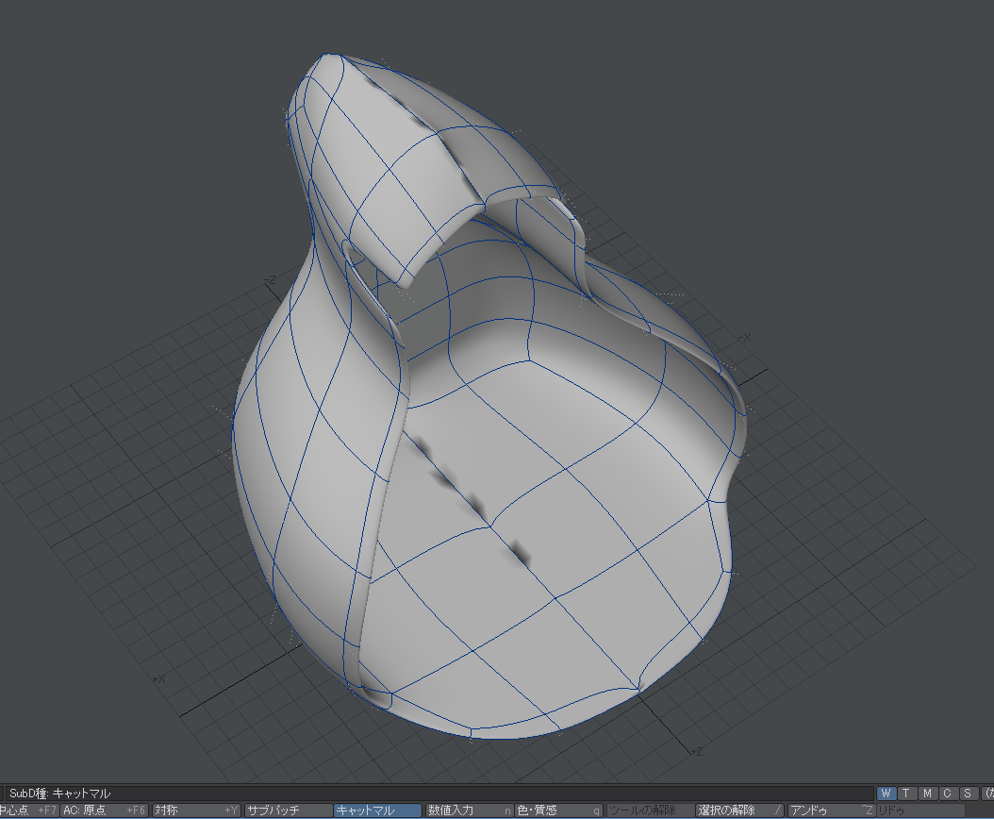Toggle the 対称 symmetry mode button
The image size is (994, 819).
196,811
